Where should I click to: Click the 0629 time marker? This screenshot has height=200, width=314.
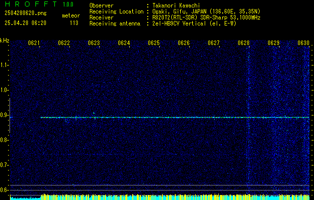[x=274, y=43]
